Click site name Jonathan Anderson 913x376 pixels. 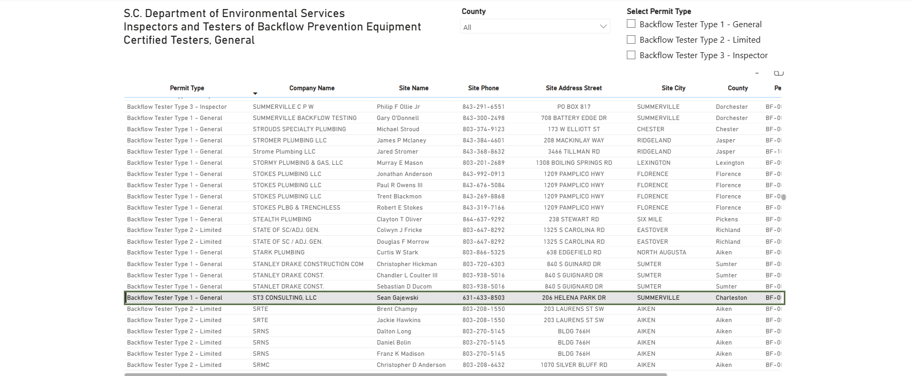(x=404, y=174)
